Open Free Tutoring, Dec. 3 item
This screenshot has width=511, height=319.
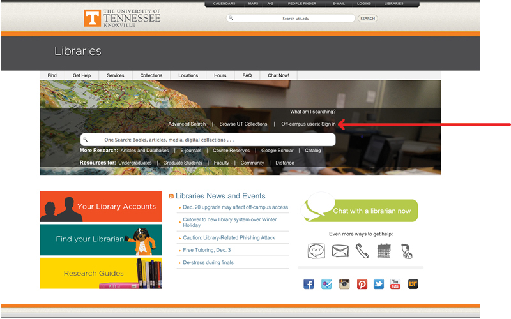click(206, 250)
